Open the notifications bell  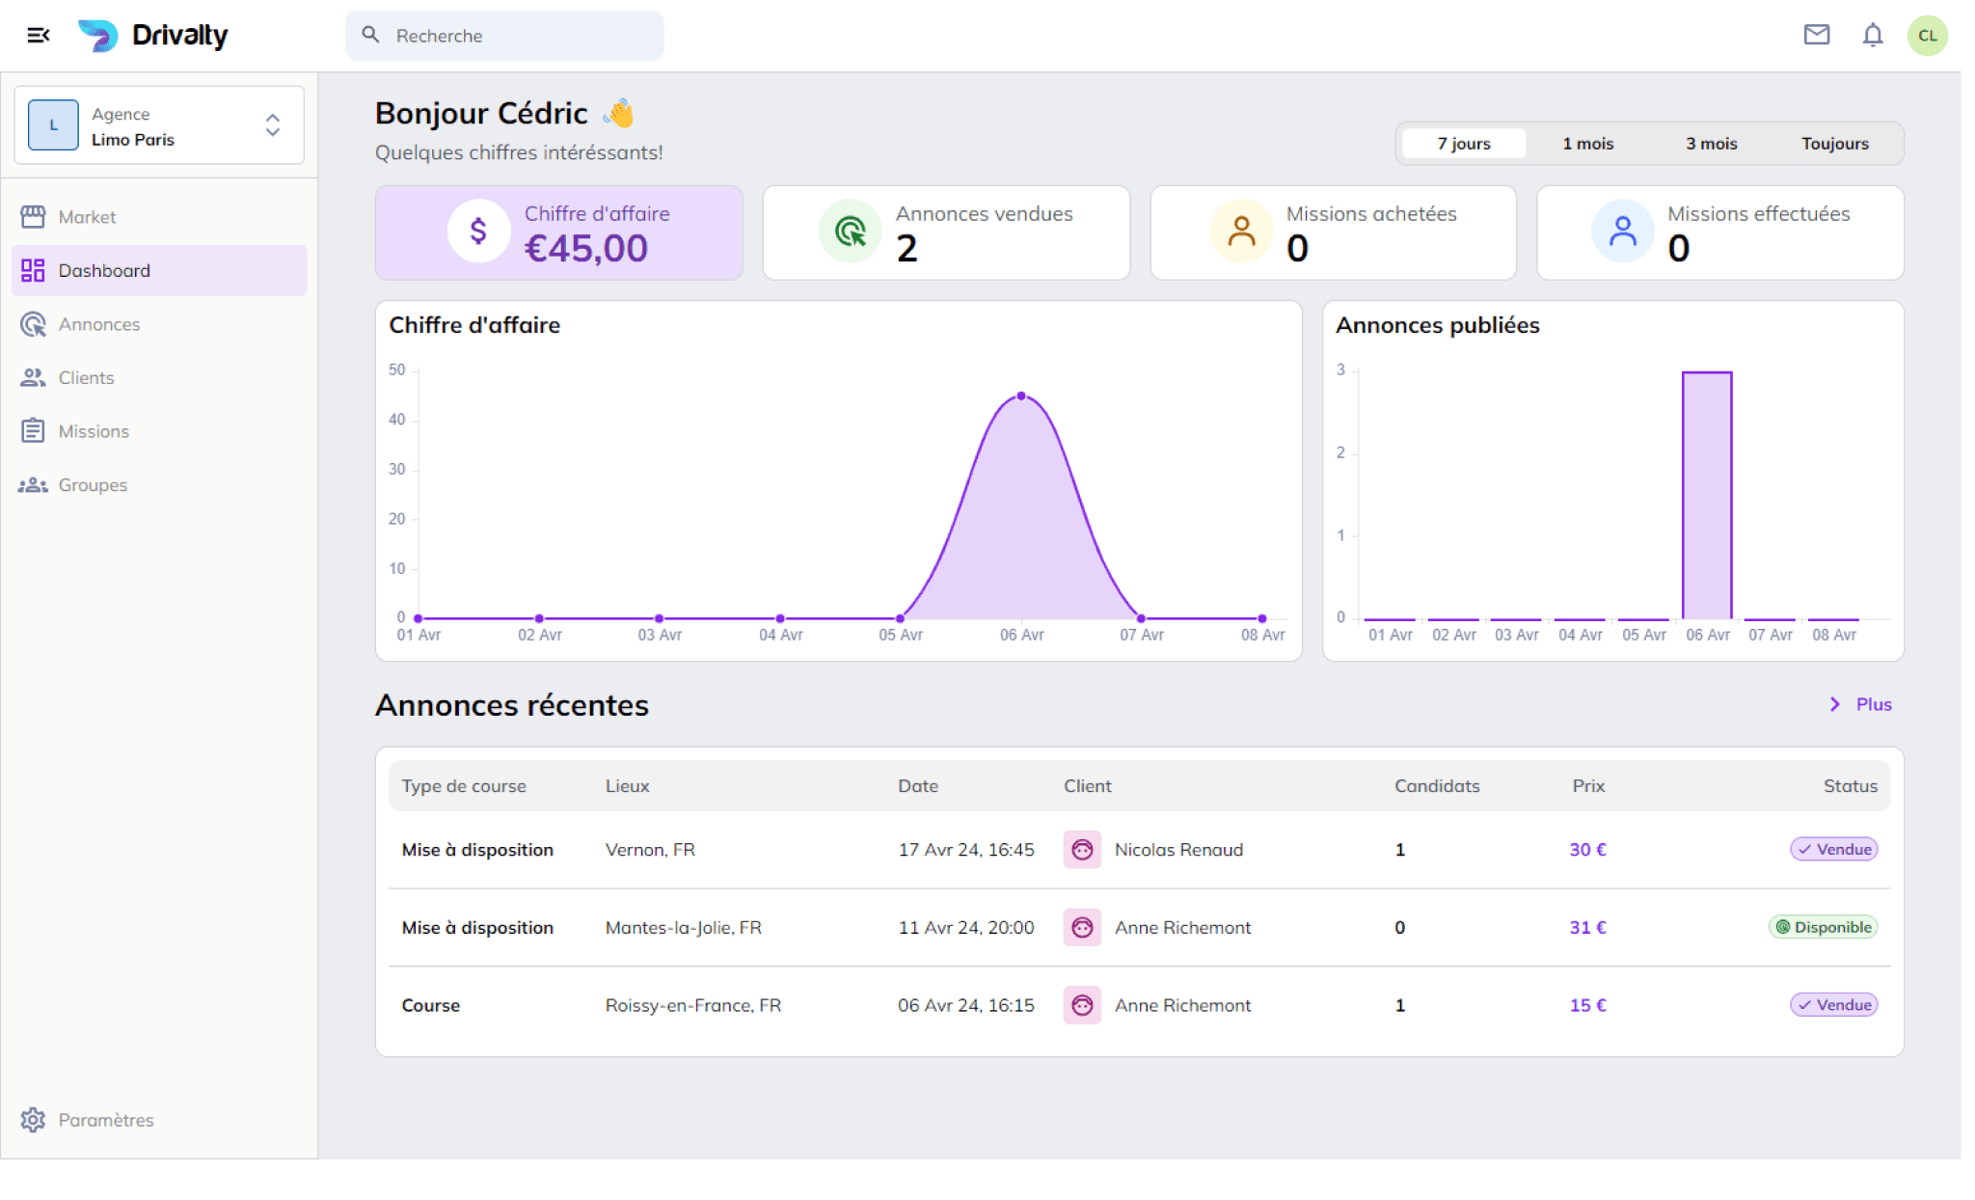coord(1873,36)
